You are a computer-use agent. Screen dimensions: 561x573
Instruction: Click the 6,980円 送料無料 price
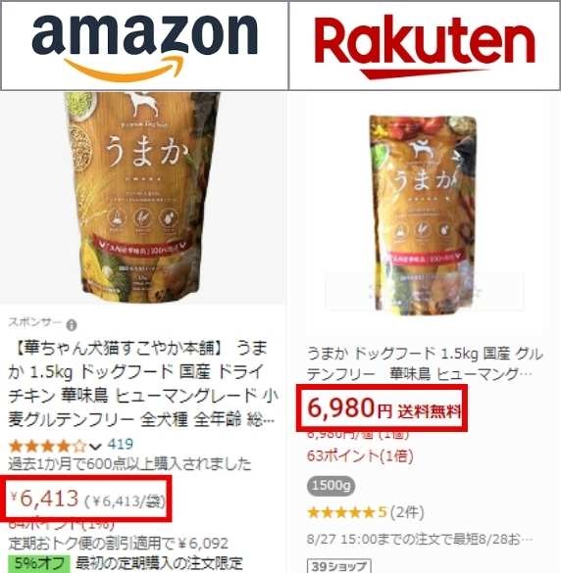[x=383, y=408]
